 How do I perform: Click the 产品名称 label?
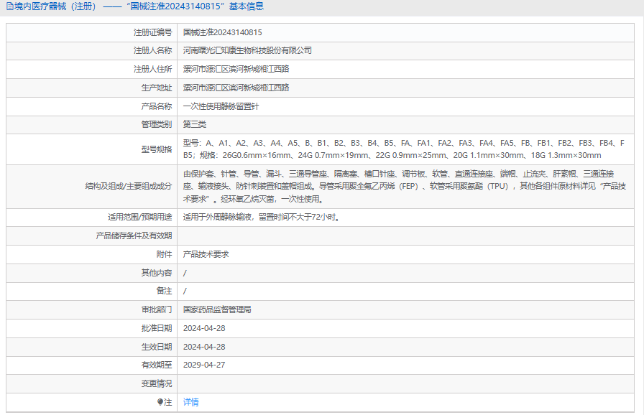157,106
